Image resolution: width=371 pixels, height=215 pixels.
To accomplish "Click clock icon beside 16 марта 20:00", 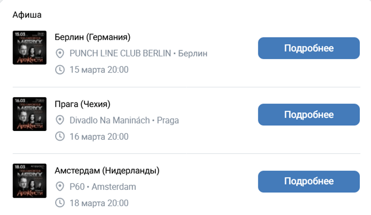I will point(59,137).
